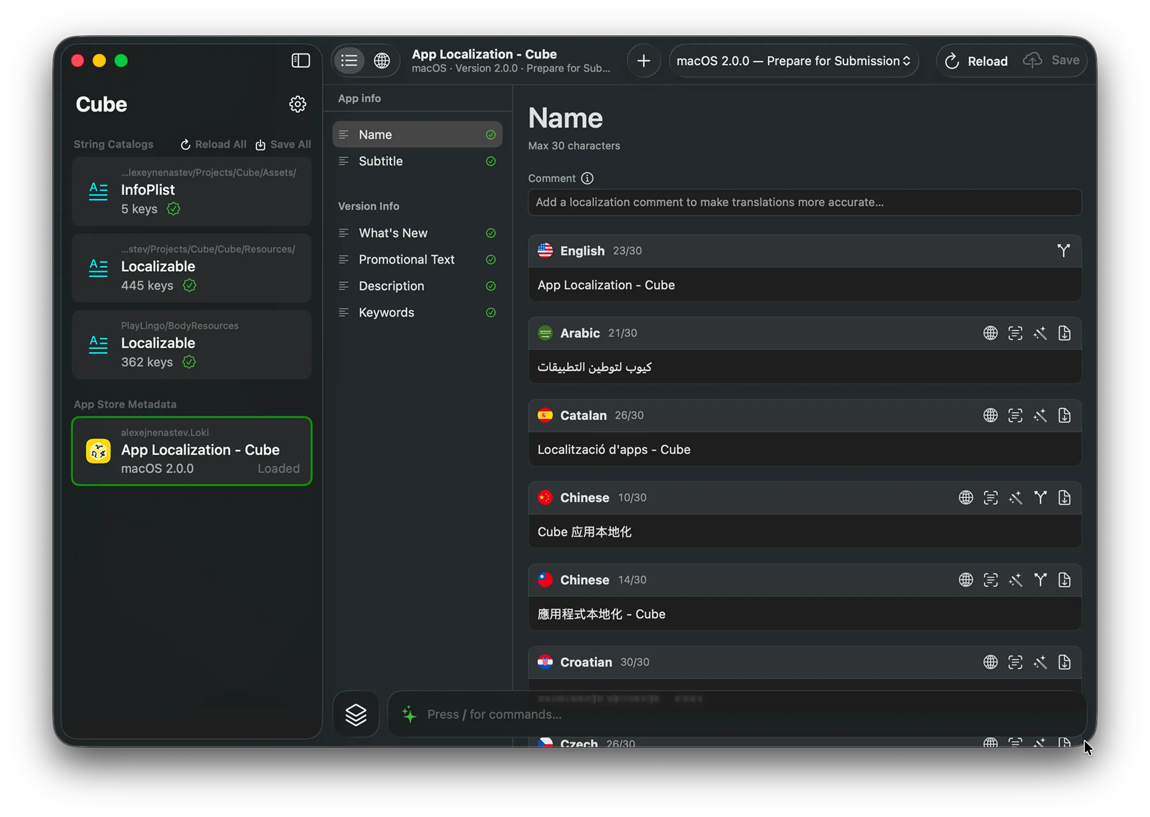Click the comment info circle icon
The height and width of the screenshot is (817, 1150).
pos(587,178)
